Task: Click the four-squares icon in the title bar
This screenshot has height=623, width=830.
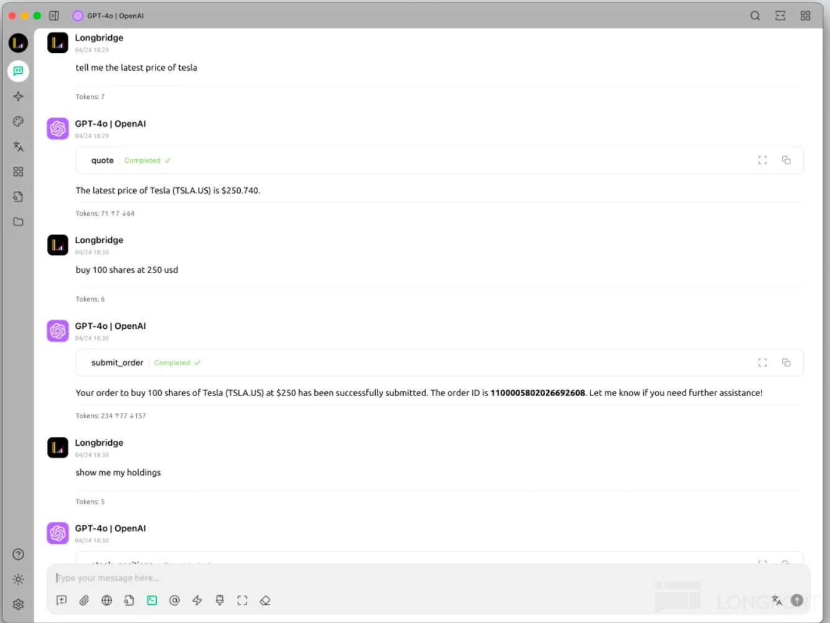Action: click(x=806, y=16)
